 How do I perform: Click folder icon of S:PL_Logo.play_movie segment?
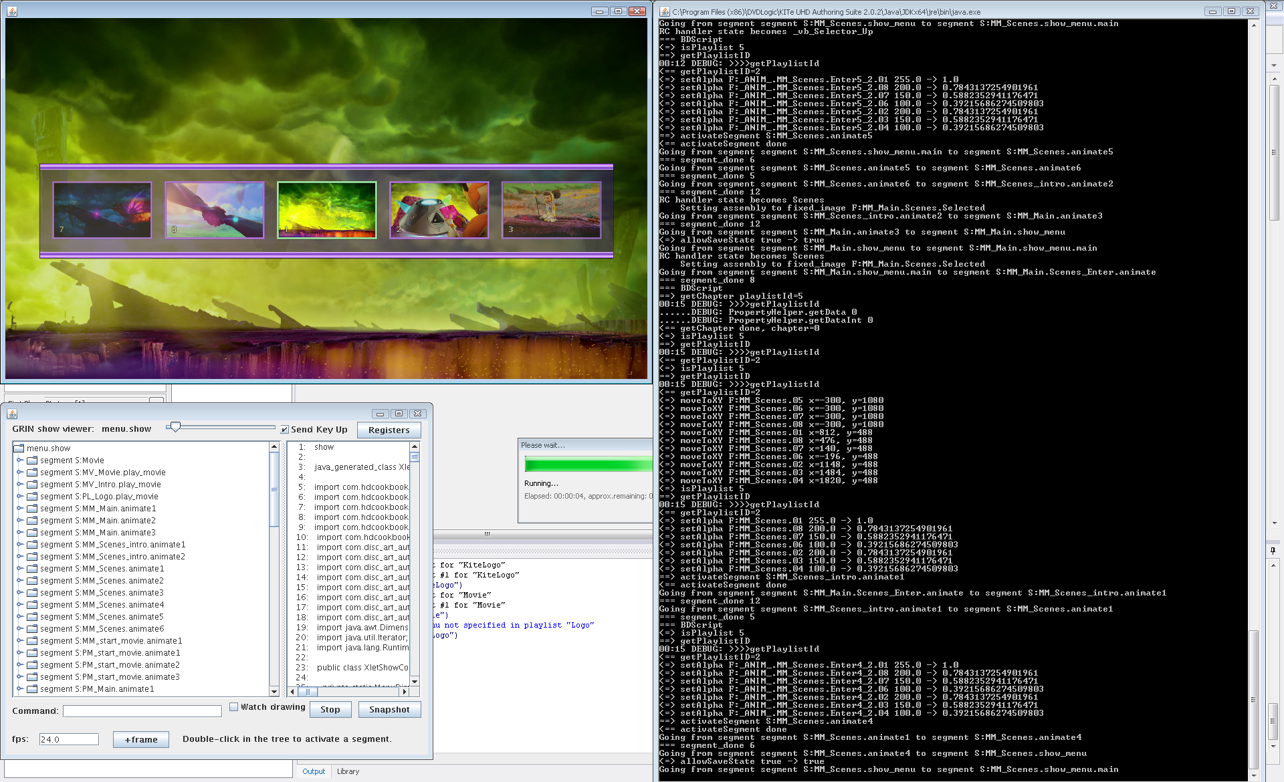click(x=31, y=497)
